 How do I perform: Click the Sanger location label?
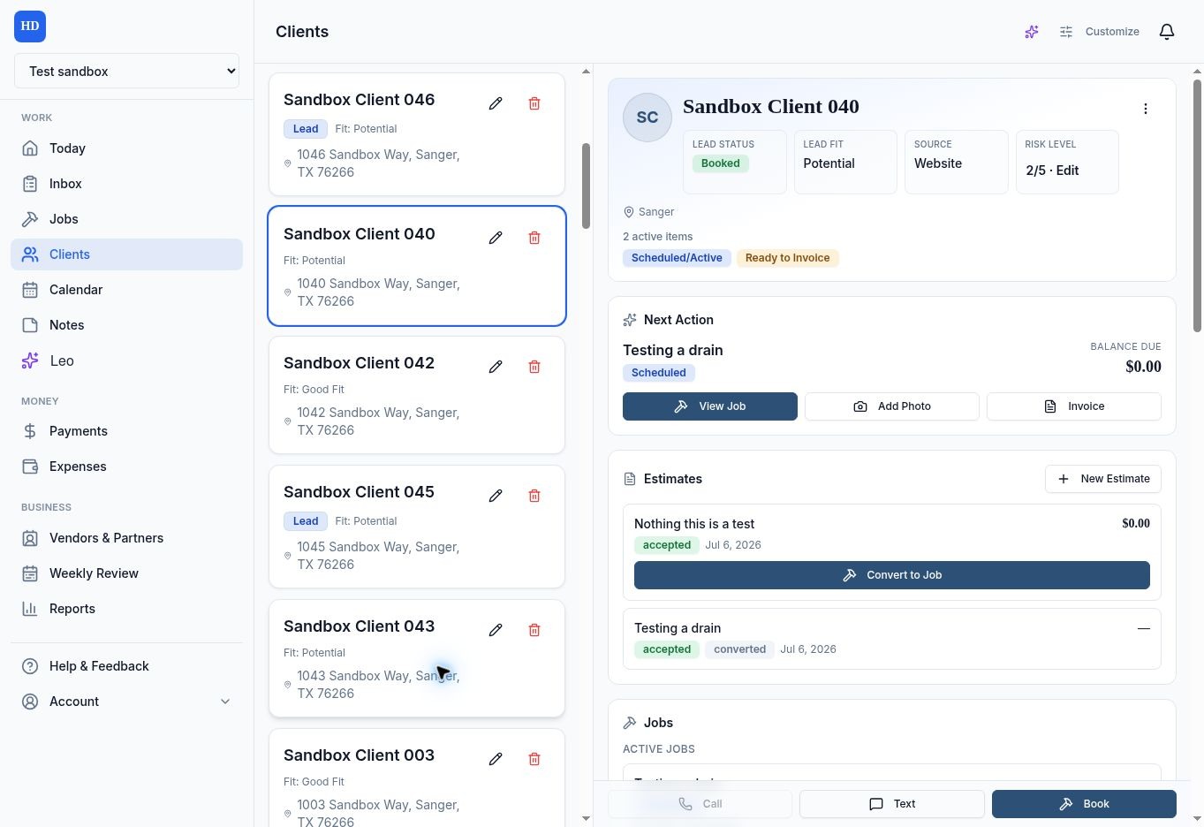pos(656,212)
